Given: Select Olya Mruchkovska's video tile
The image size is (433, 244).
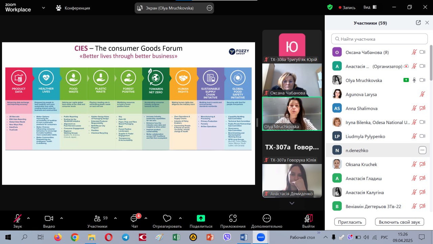Looking at the screenshot, I should [x=292, y=114].
